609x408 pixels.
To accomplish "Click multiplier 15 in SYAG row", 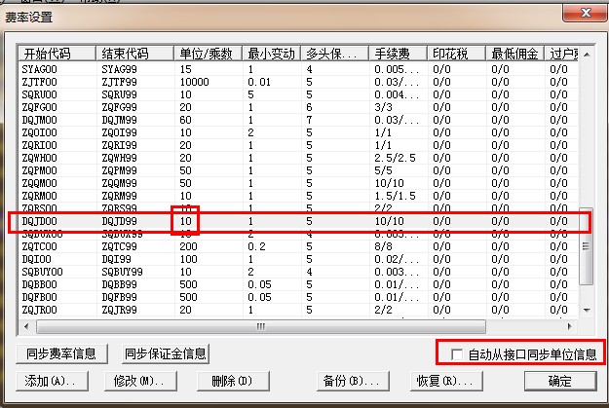I will pyautogui.click(x=186, y=69).
